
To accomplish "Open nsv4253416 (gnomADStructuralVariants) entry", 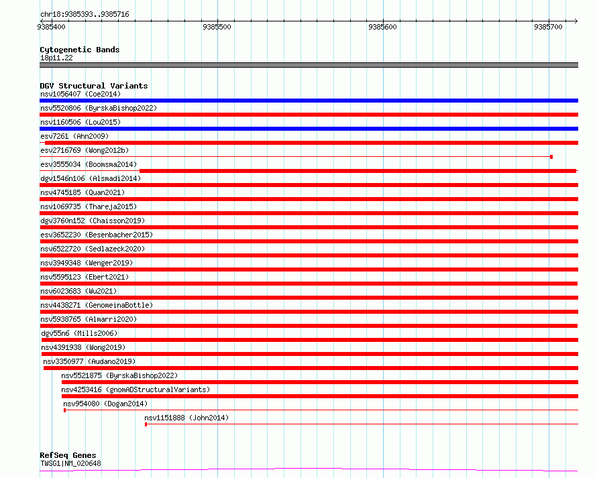I will (x=135, y=390).
